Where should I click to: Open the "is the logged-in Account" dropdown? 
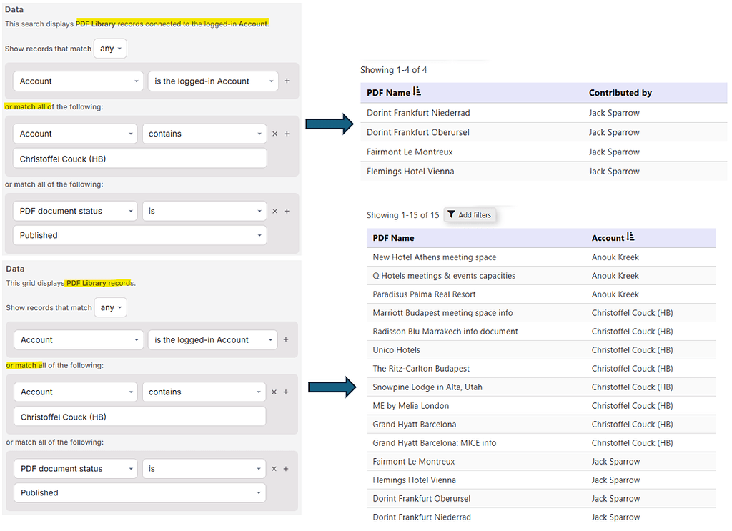[x=212, y=81]
